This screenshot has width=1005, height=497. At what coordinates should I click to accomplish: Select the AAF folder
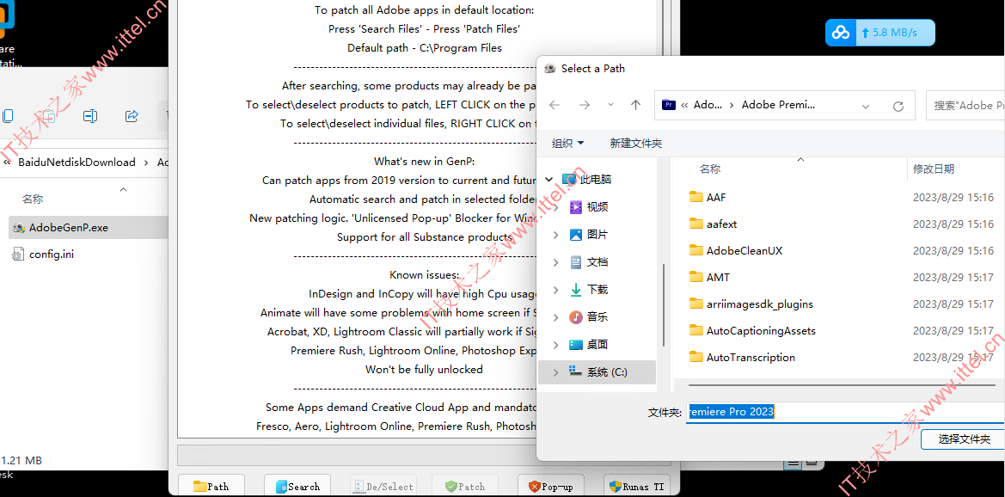tap(716, 197)
